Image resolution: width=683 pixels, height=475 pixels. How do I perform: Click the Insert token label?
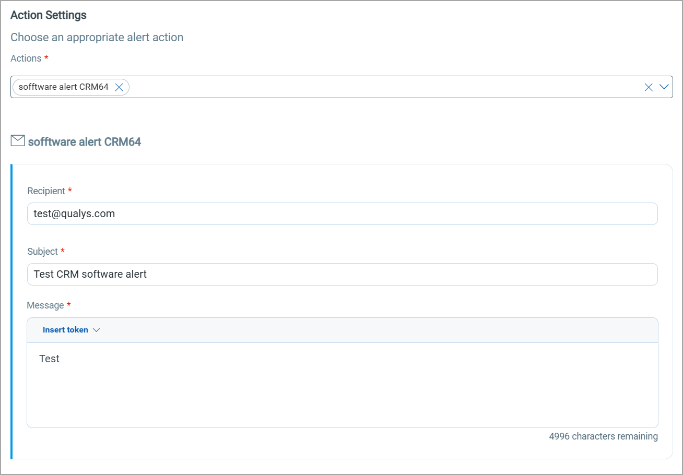tap(65, 330)
